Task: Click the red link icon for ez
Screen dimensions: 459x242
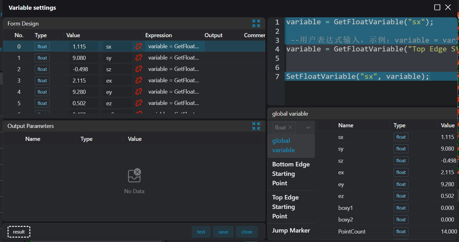Action: click(x=139, y=103)
